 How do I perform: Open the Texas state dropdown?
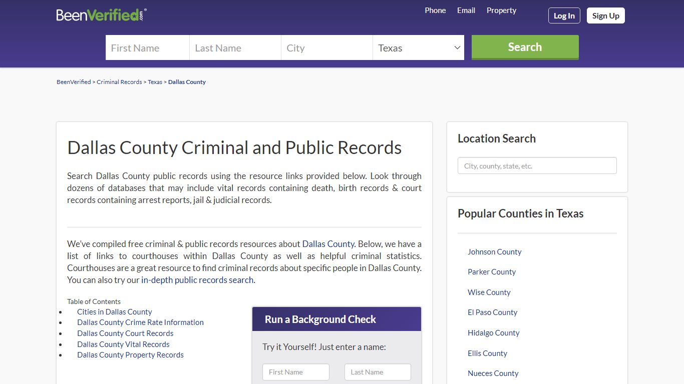click(x=418, y=47)
